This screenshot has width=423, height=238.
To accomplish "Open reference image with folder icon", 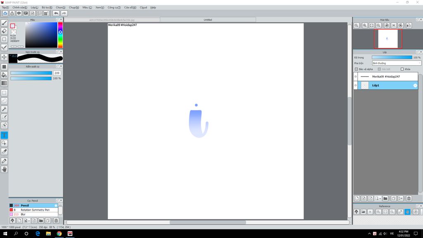I will pyautogui.click(x=364, y=212).
